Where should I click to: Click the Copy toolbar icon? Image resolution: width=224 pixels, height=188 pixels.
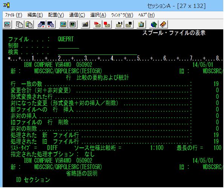click(19, 24)
